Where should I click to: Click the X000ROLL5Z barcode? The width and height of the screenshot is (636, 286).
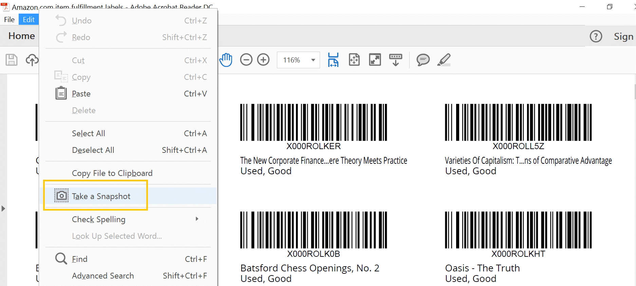(518, 122)
